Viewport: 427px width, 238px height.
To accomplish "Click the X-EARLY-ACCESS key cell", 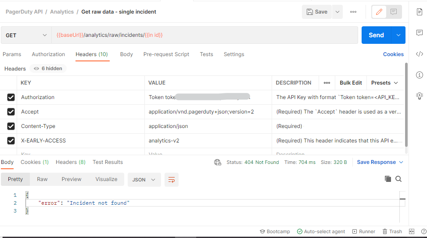I will coord(81,141).
